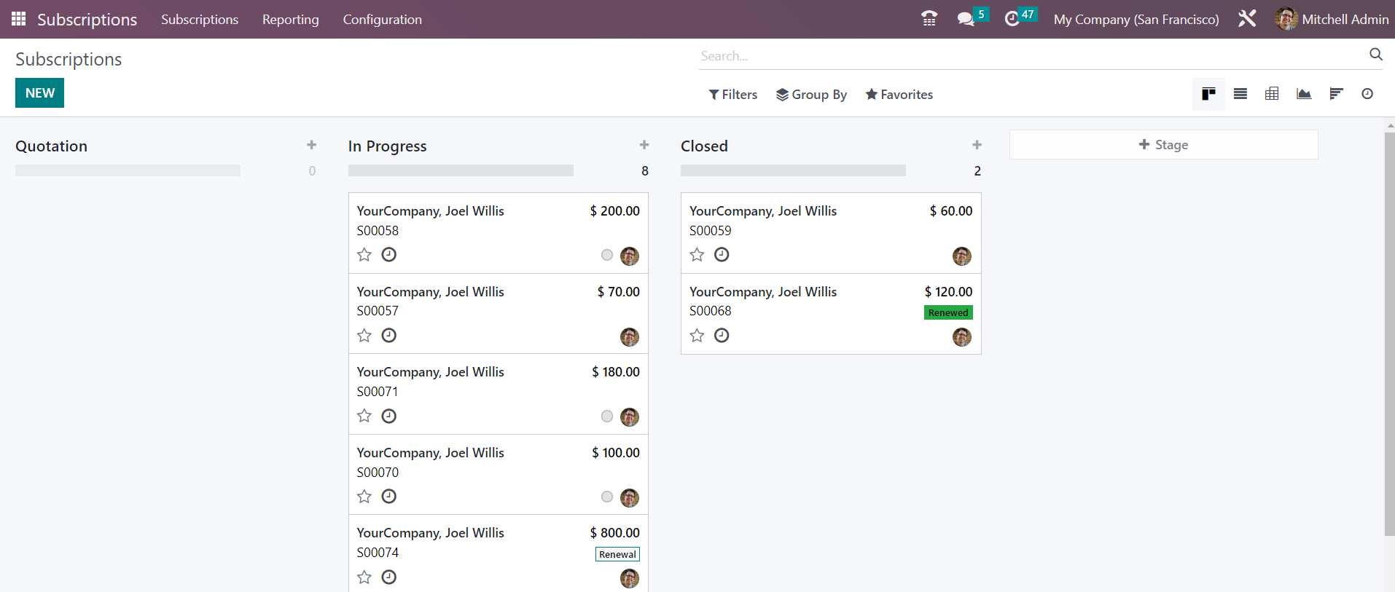
Task: Click the Closed column progress bar
Action: pos(793,170)
